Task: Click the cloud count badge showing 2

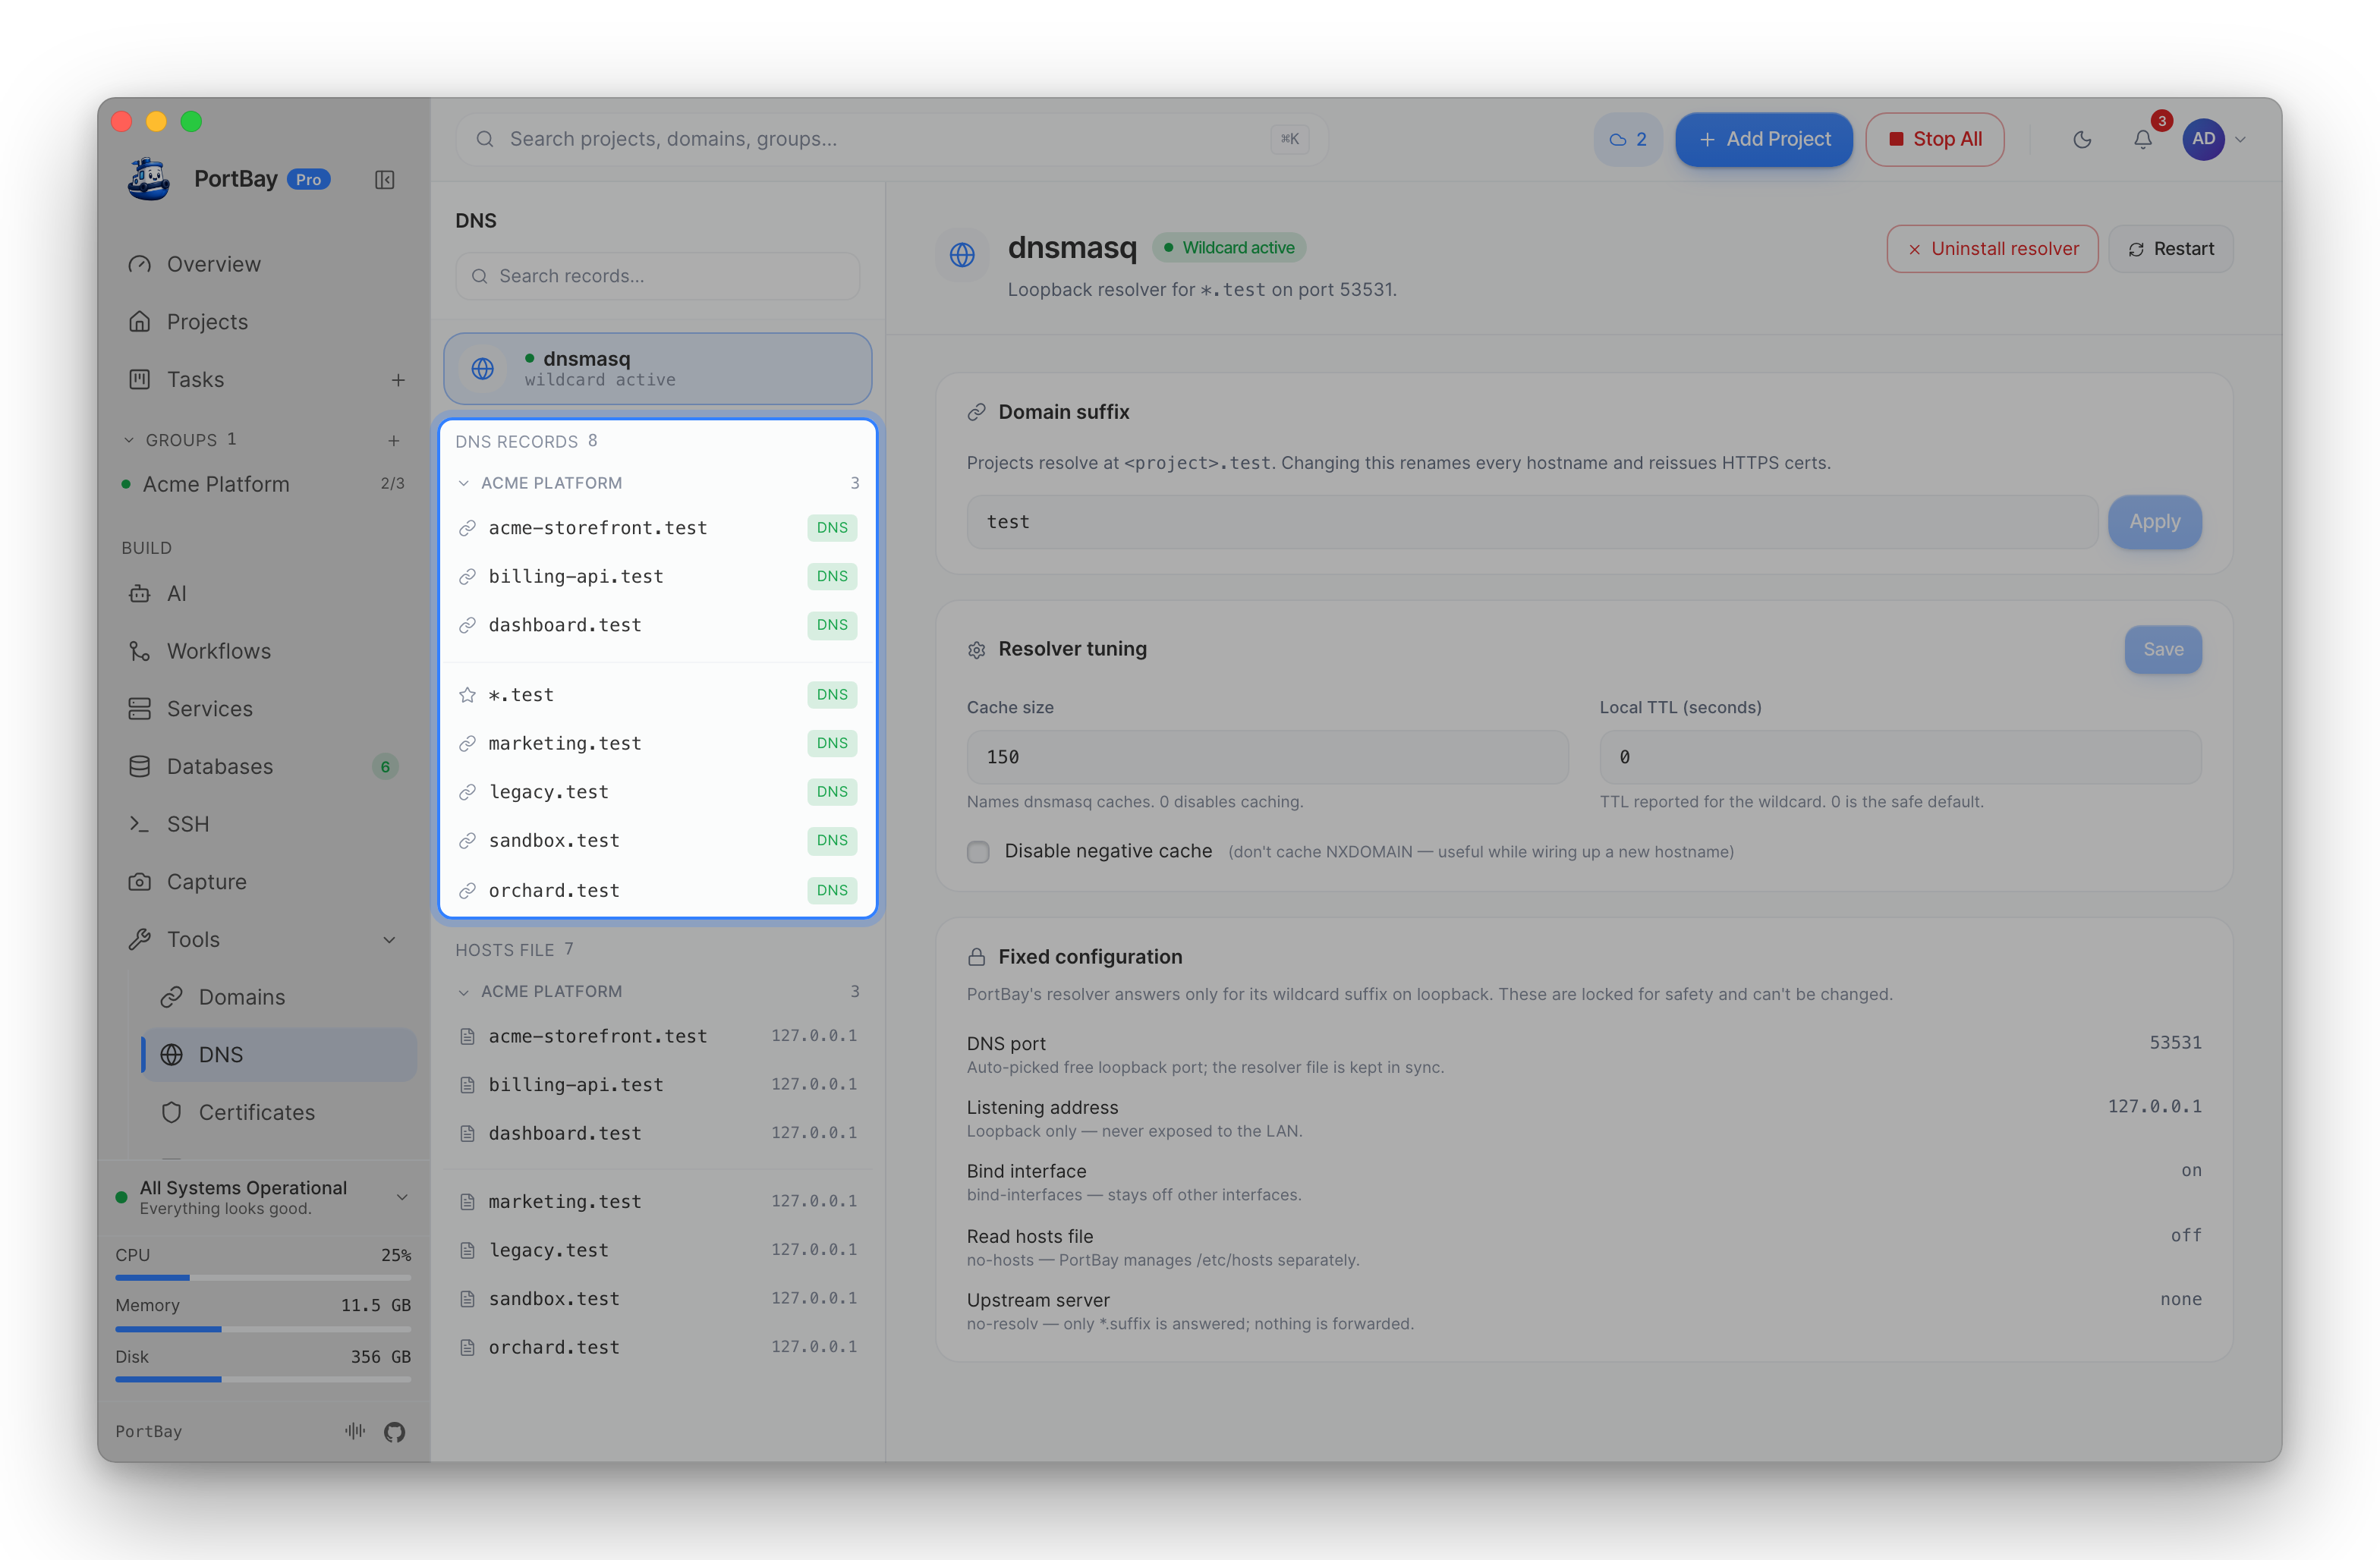Action: [x=1627, y=139]
